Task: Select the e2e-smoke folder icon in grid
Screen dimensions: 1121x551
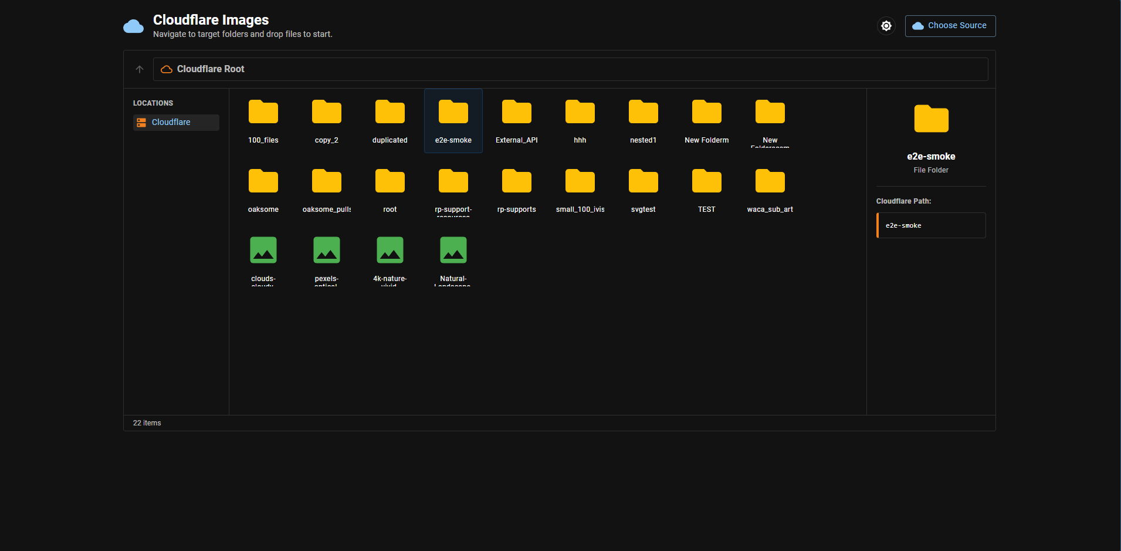Action: click(x=453, y=112)
